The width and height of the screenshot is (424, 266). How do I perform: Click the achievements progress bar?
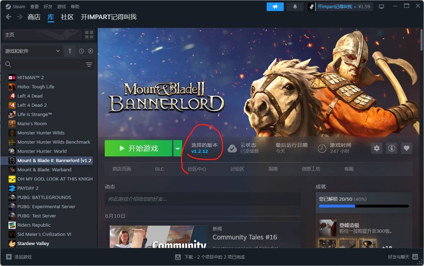[x=364, y=206]
